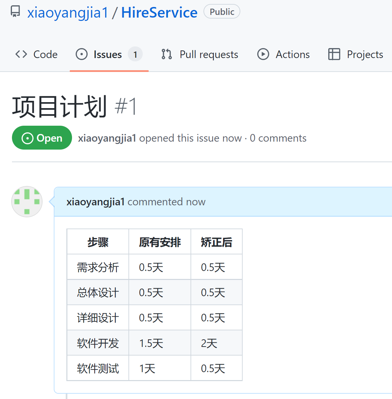Click the xiaoyangjia1 identicon avatar

coord(27,202)
